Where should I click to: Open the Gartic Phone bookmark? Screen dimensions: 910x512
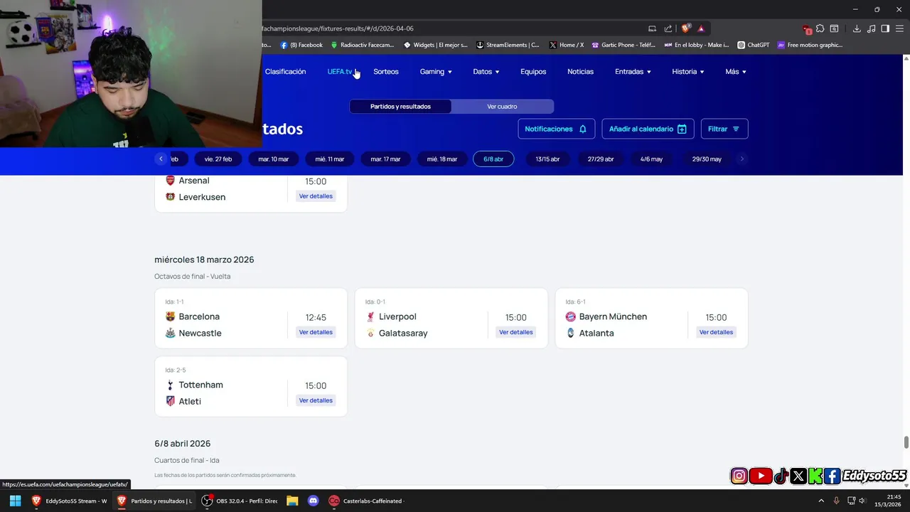click(623, 45)
